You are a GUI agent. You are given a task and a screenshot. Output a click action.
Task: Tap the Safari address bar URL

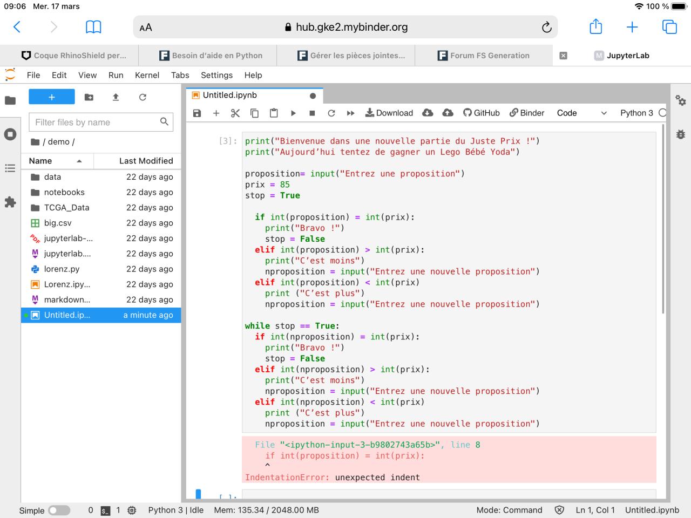click(346, 27)
